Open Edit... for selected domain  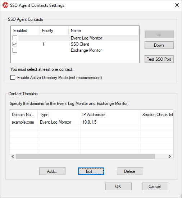(91, 171)
